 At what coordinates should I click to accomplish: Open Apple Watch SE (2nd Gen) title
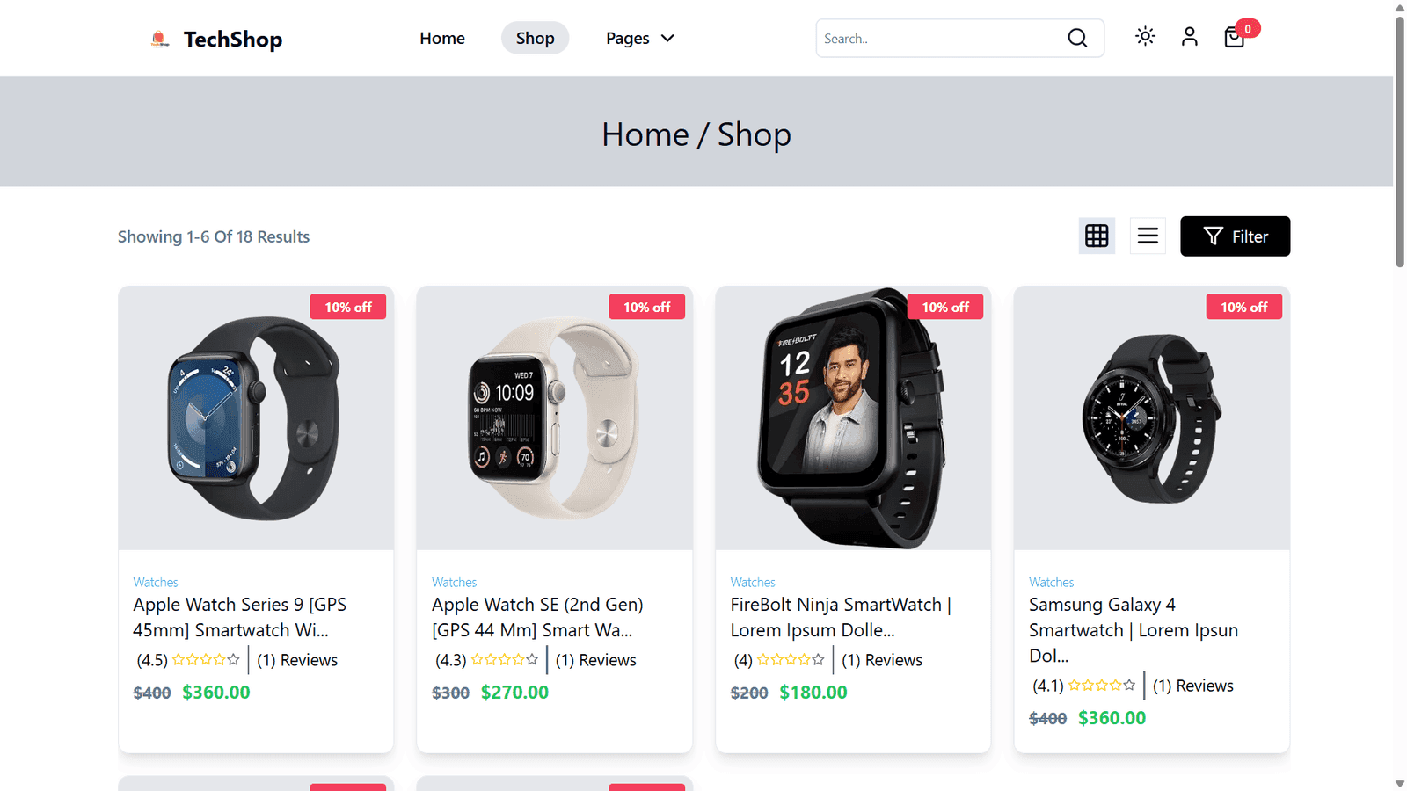(537, 617)
